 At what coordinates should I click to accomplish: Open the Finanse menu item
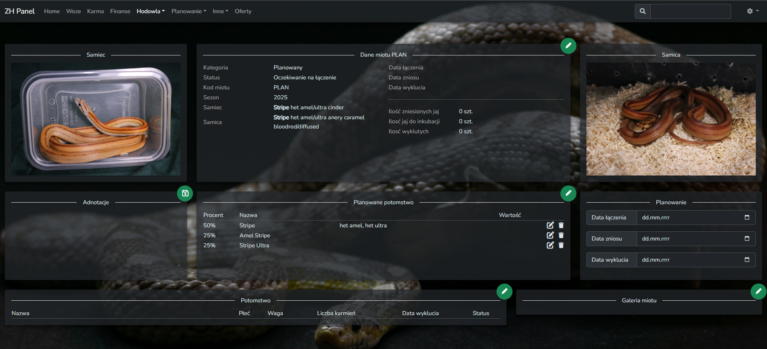tap(120, 11)
